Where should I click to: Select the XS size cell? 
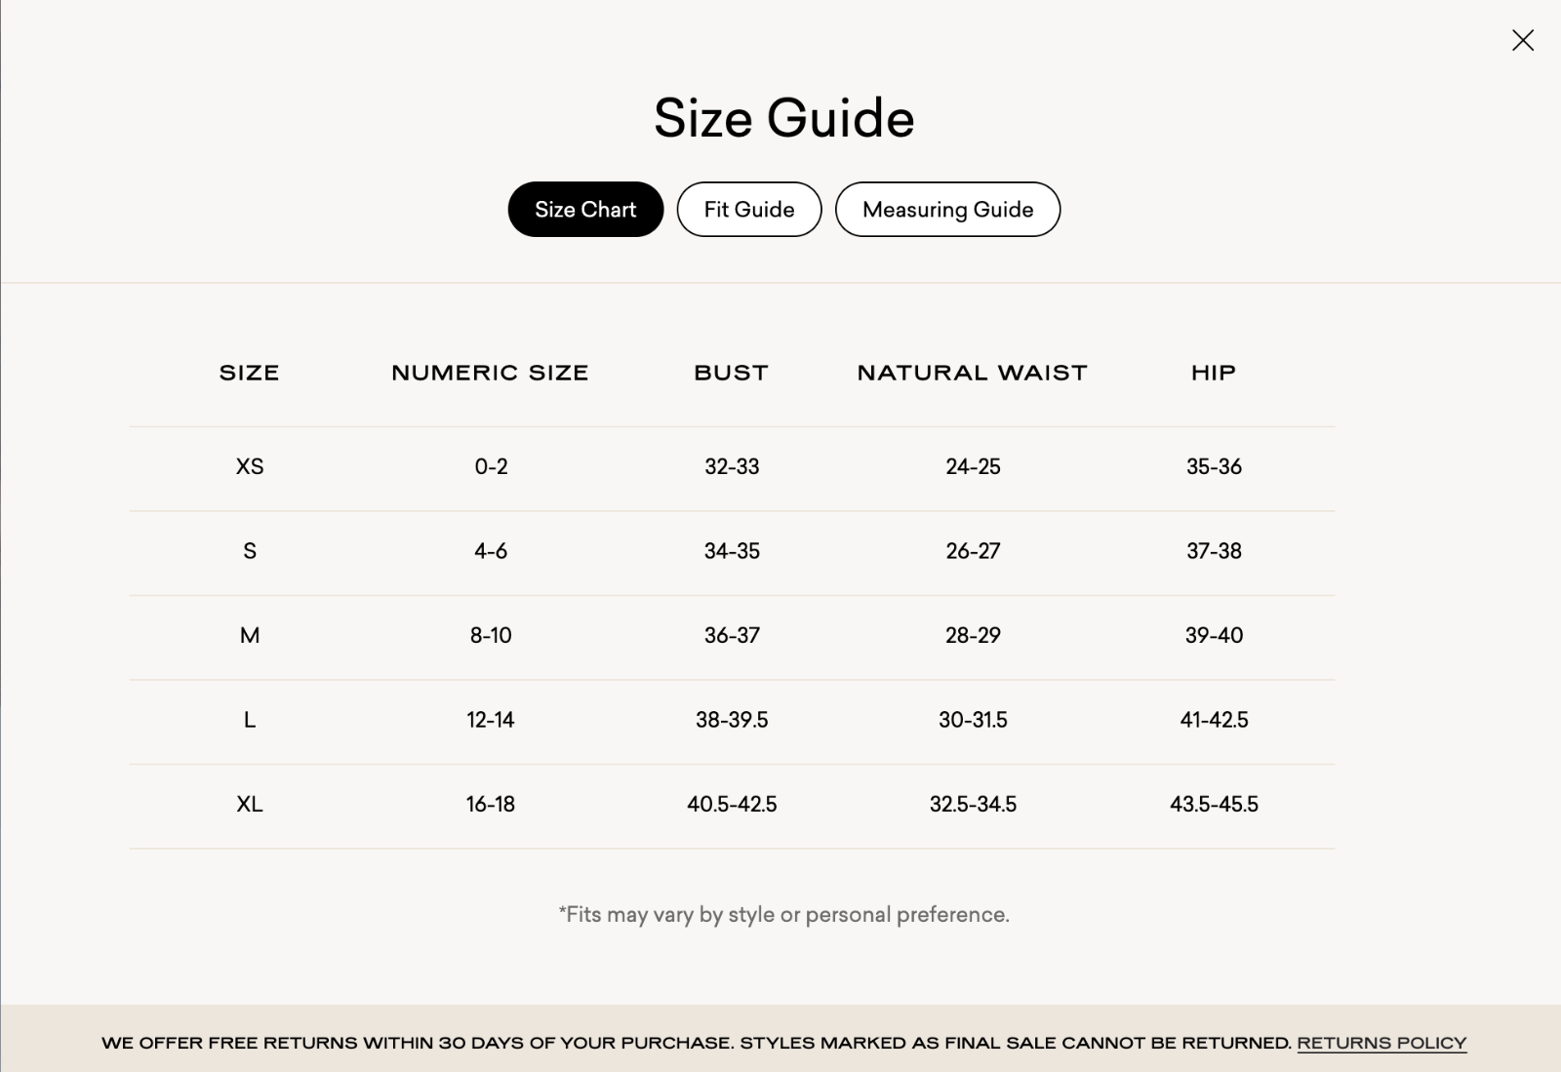tap(250, 466)
